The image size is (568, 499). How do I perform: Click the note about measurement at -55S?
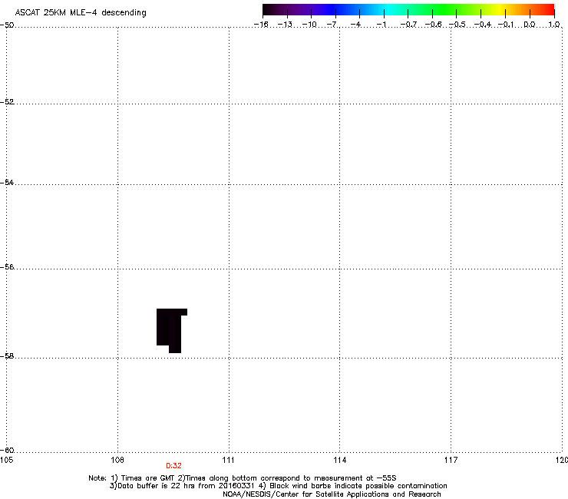coord(287,478)
